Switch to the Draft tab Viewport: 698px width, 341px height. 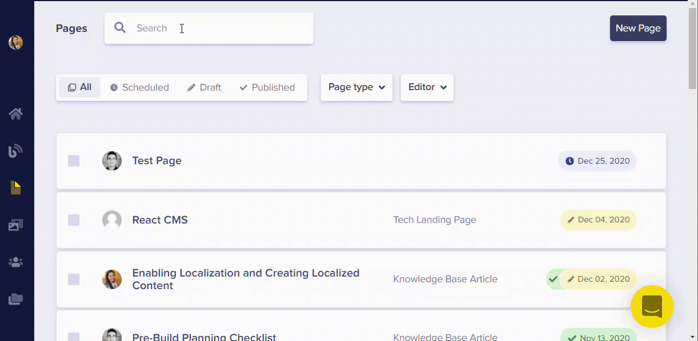pyautogui.click(x=204, y=87)
